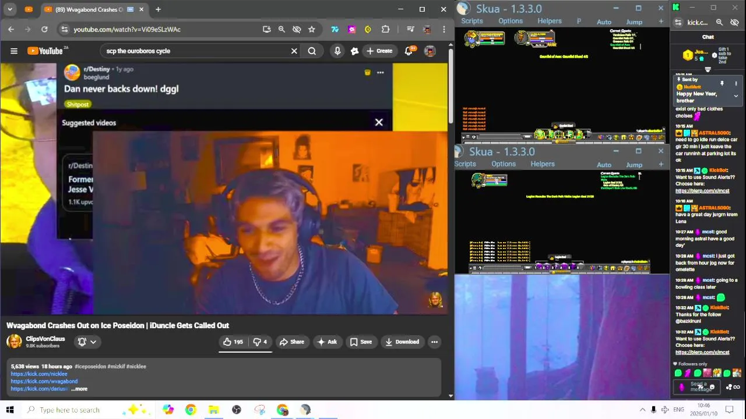
Task: Start YouTube voice search with microphone
Action: [x=337, y=51]
